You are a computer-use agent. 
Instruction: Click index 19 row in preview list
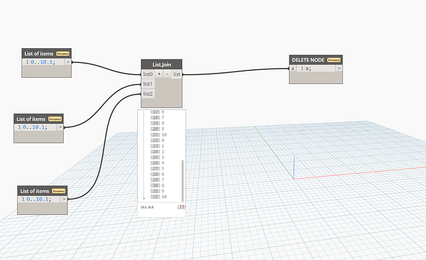click(157, 124)
